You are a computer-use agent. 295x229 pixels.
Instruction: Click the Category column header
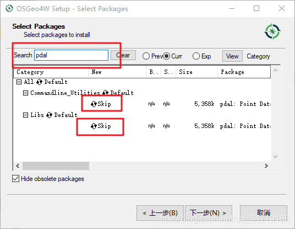pos(51,72)
